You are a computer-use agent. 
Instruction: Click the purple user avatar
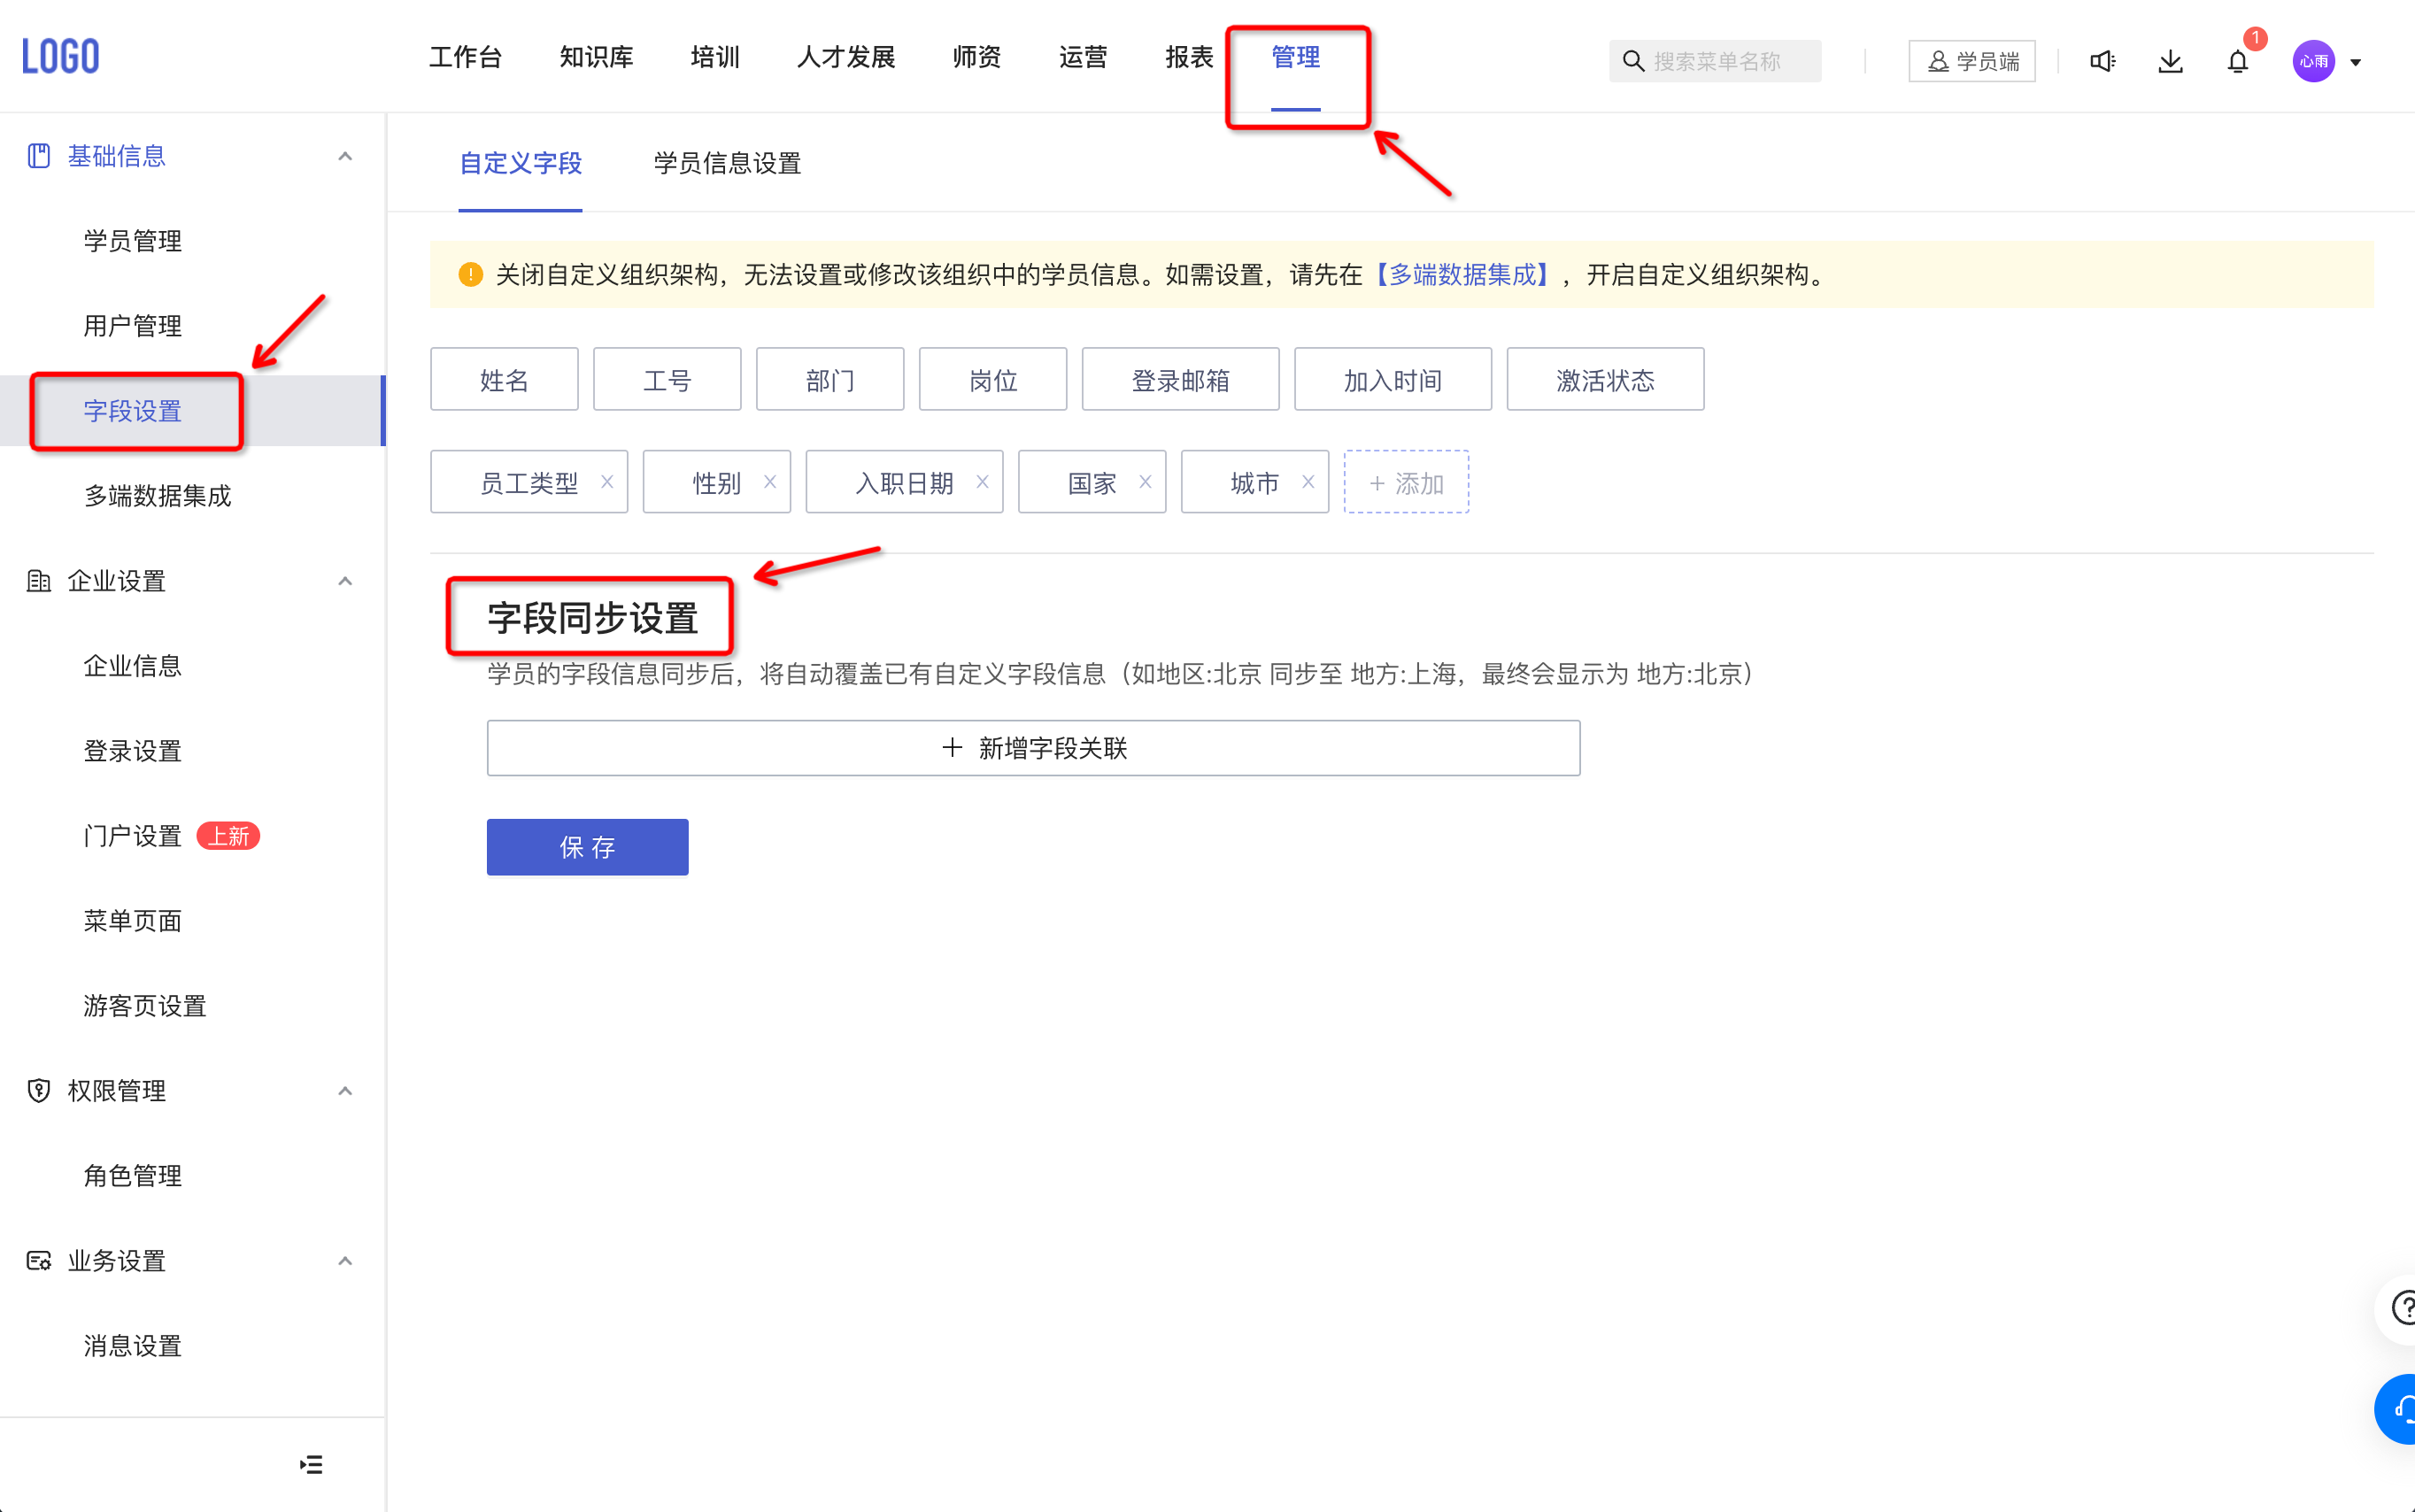(2313, 61)
